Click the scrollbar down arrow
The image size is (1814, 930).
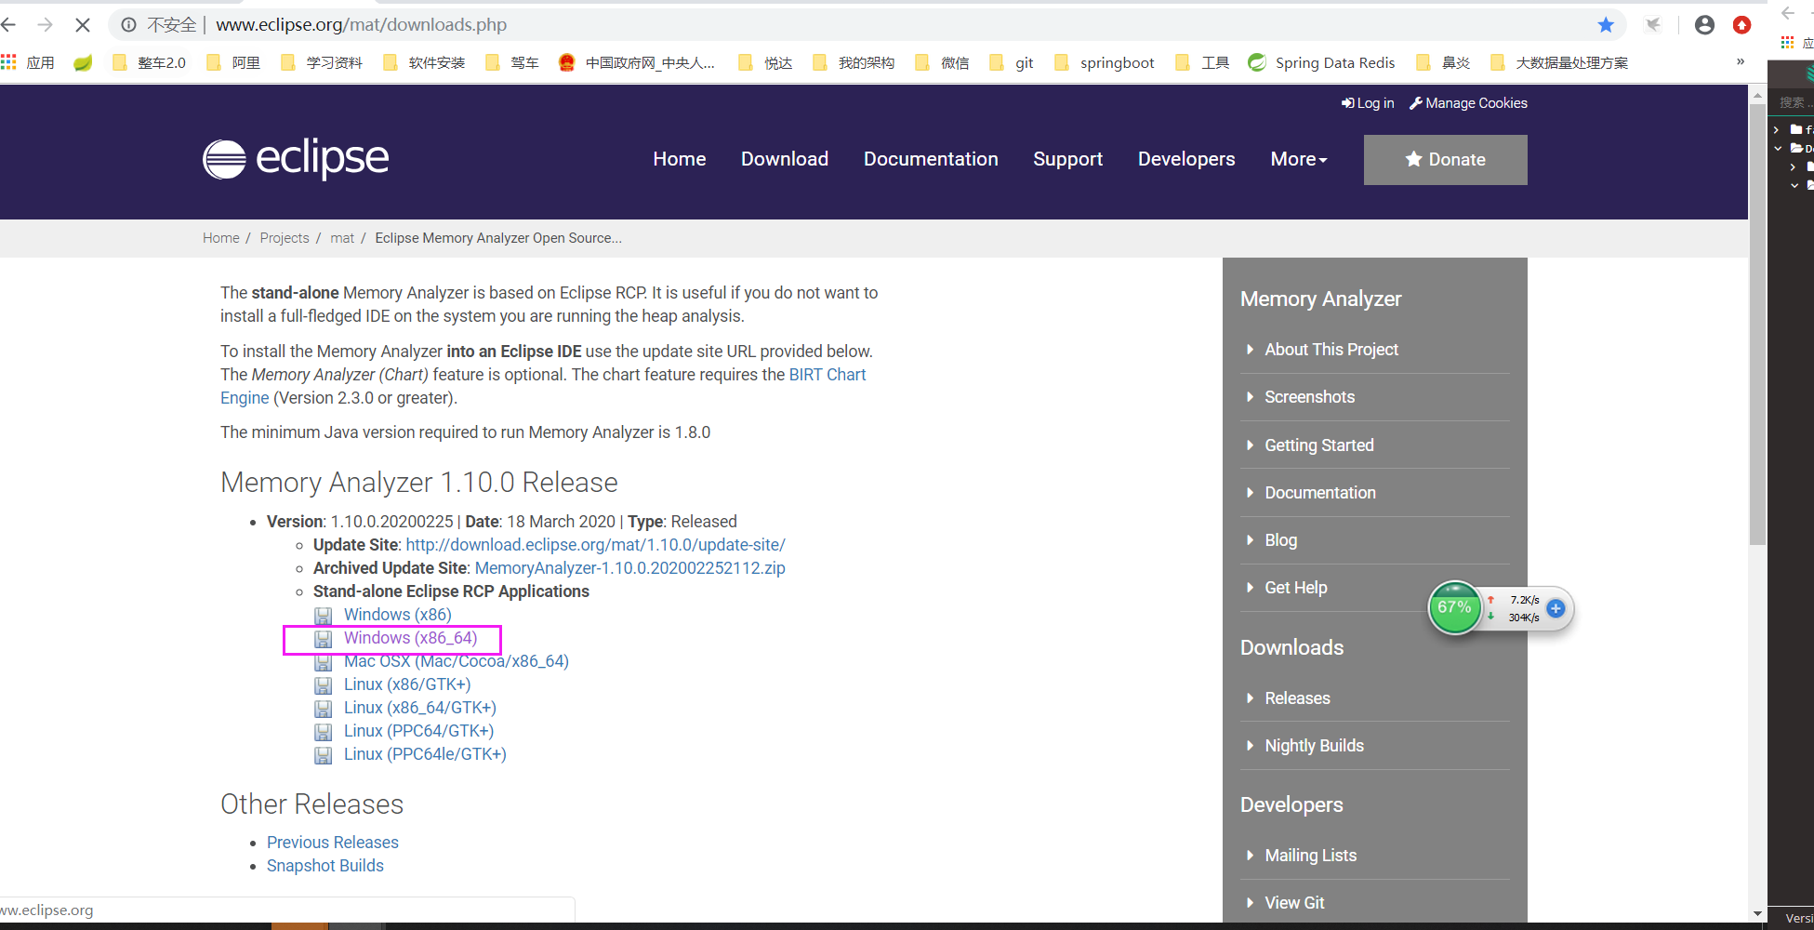1757,913
